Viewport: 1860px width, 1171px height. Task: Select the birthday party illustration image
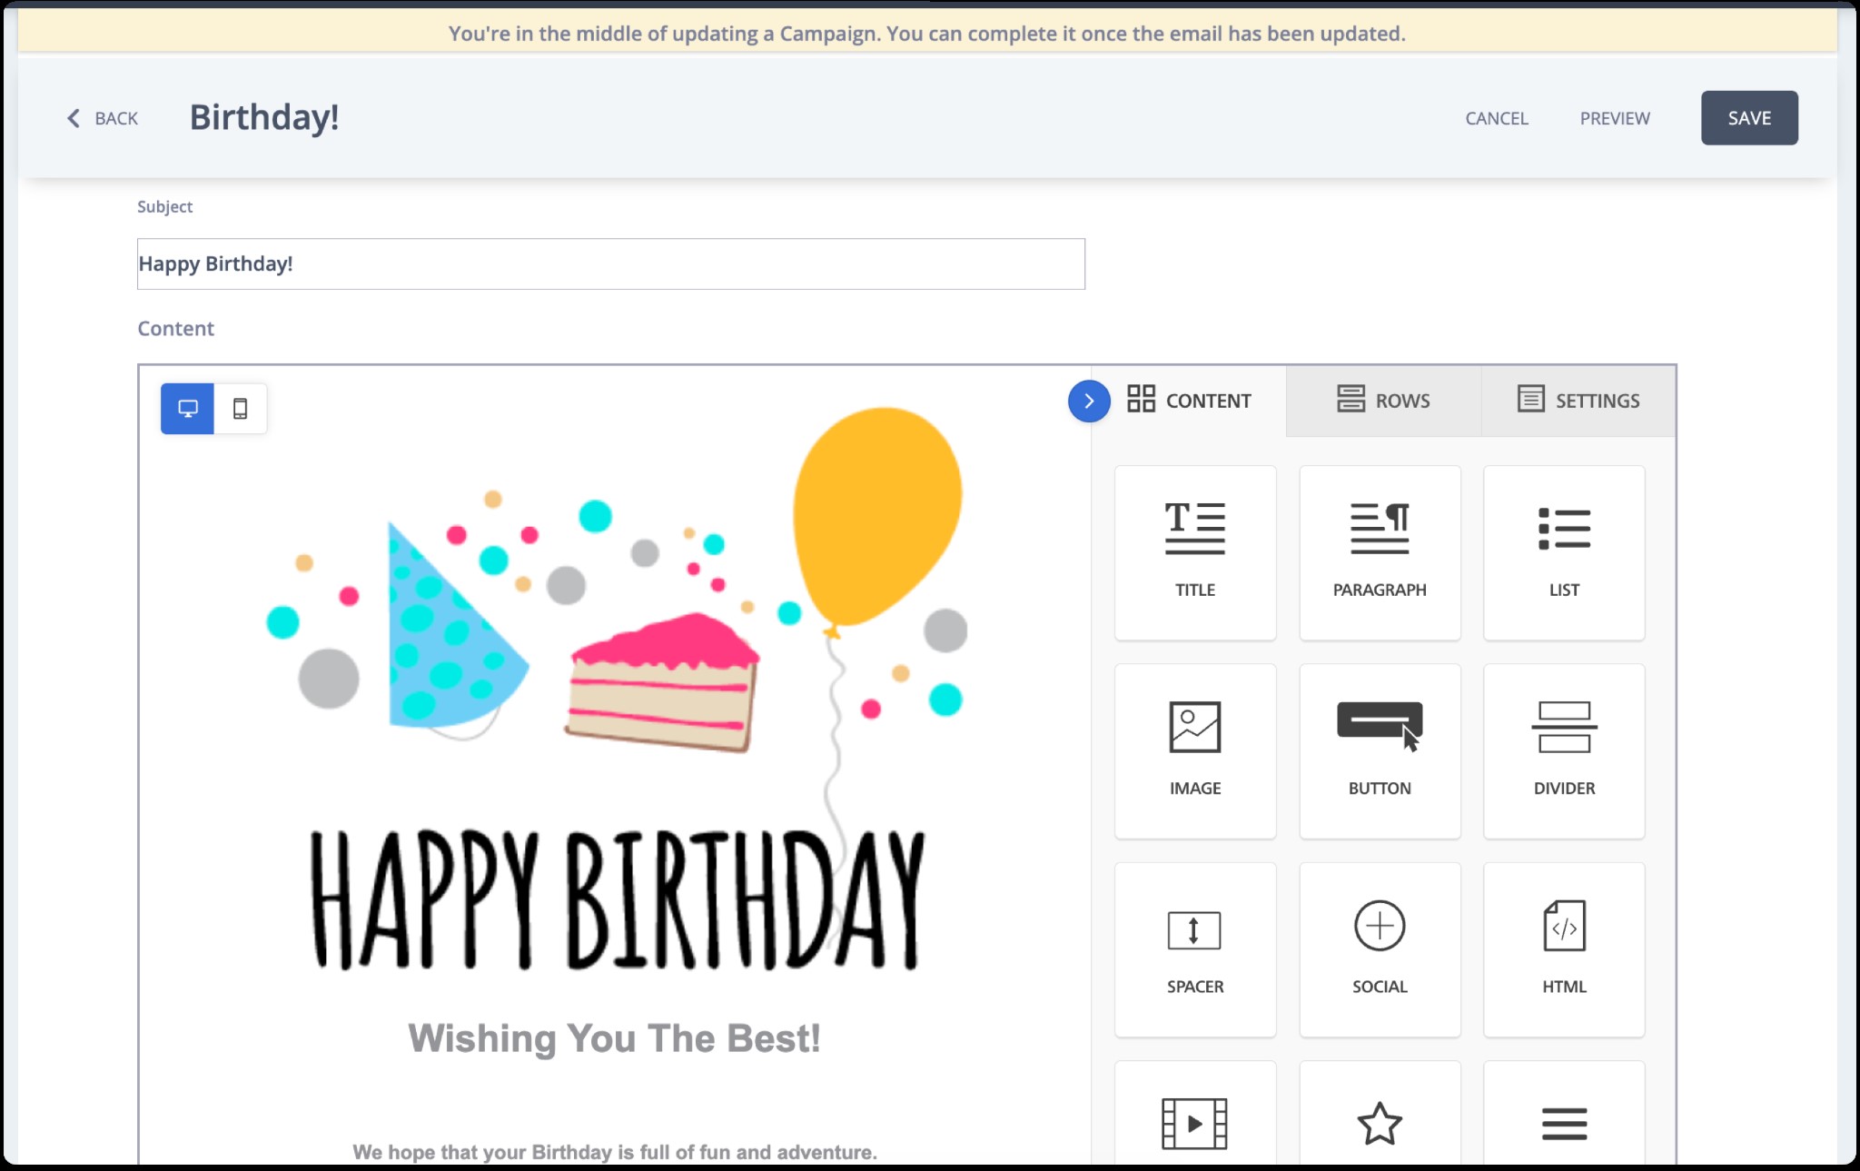(x=616, y=690)
